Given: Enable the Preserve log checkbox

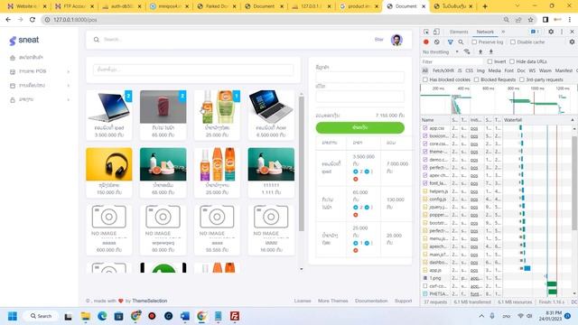Looking at the screenshot, I should (474, 42).
